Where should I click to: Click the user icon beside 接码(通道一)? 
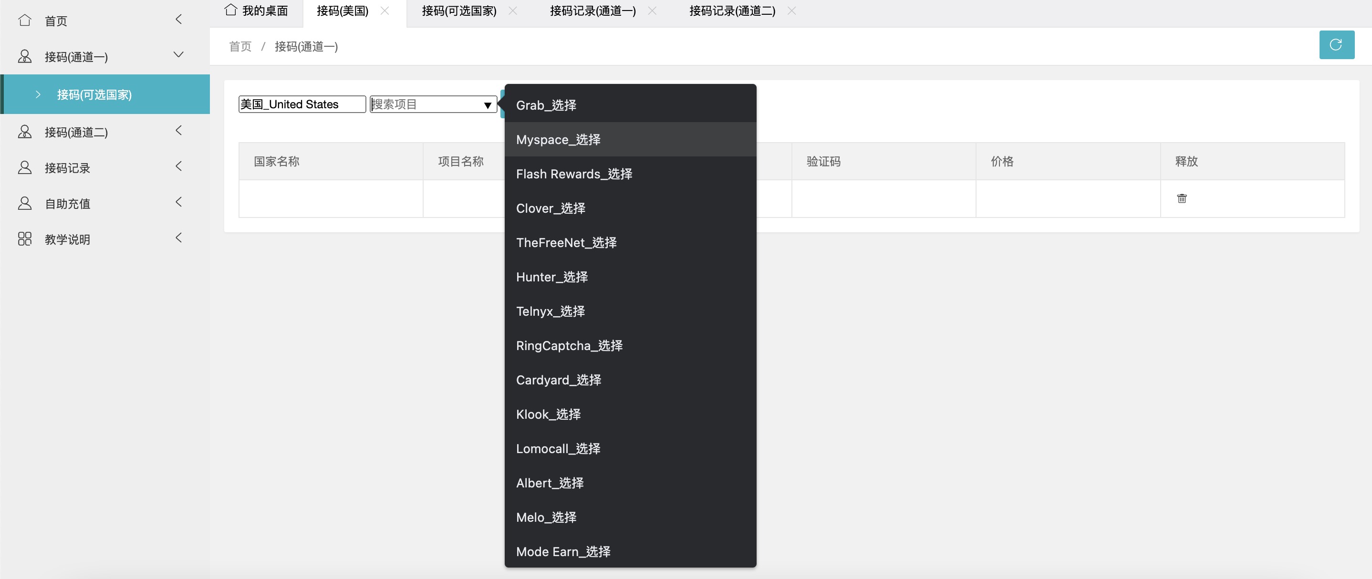(x=24, y=56)
